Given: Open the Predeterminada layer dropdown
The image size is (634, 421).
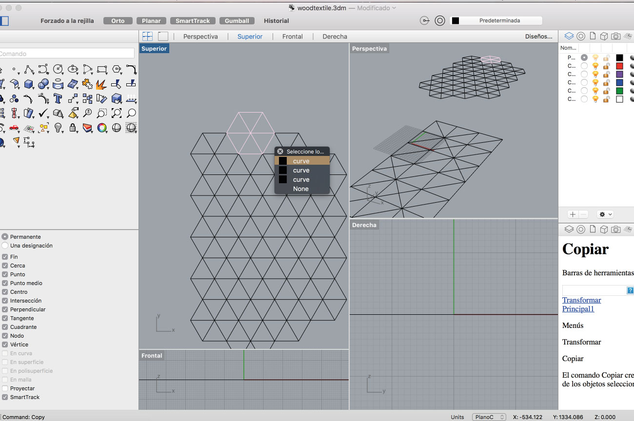Looking at the screenshot, I should click(496, 20).
